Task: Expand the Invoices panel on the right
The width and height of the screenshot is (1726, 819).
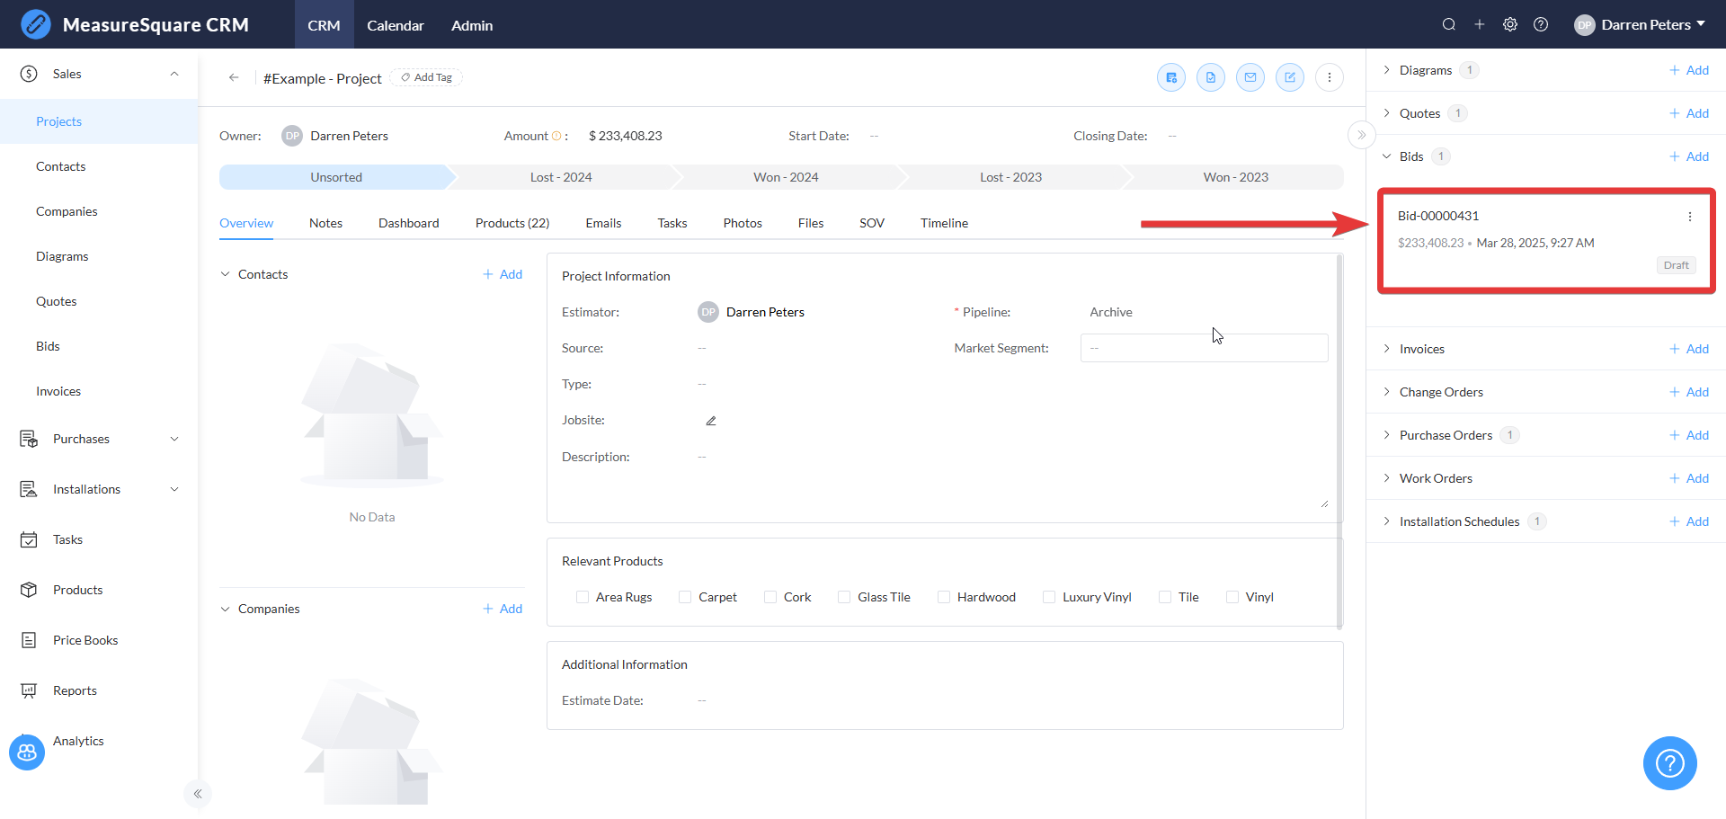Action: [x=1421, y=349]
